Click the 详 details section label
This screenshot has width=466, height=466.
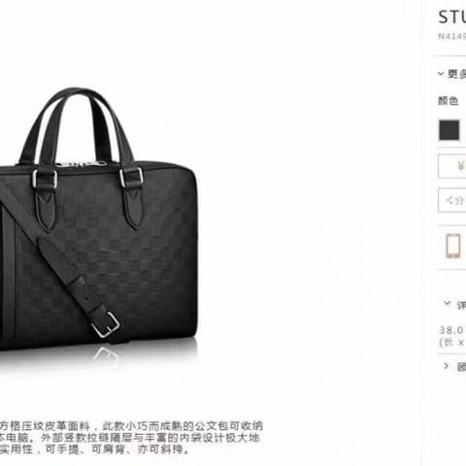461,305
